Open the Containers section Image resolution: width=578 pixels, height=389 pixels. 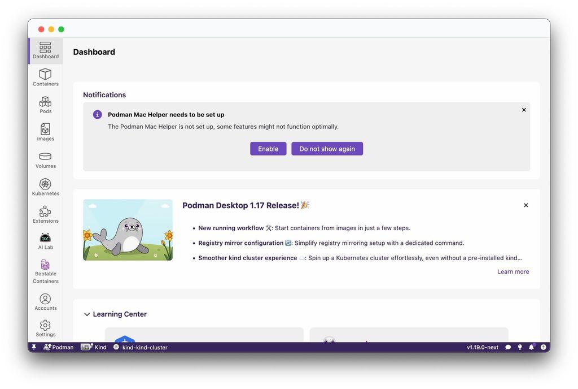[x=45, y=77]
